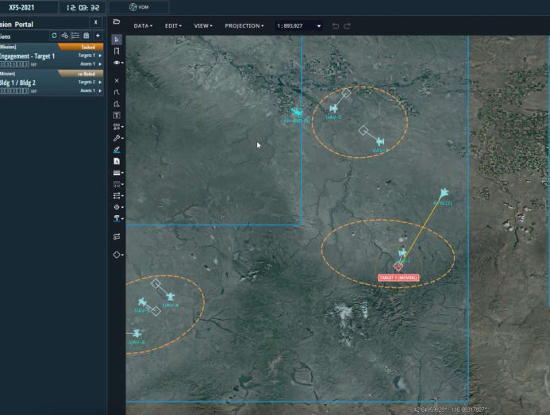Toggle the eye visibility tool
The width and height of the screenshot is (550, 415).
click(117, 62)
